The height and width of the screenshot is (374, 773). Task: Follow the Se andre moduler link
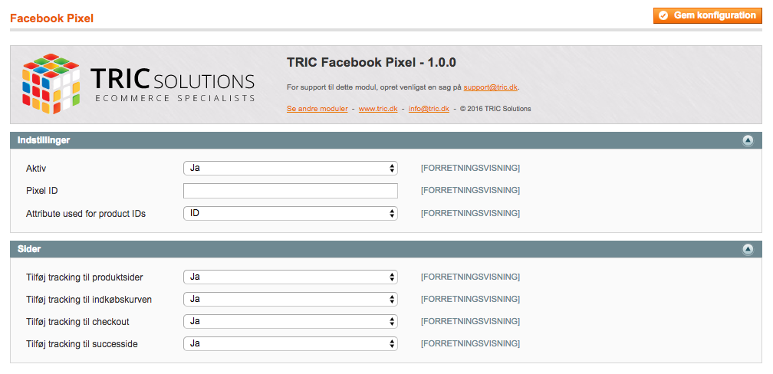[317, 109]
